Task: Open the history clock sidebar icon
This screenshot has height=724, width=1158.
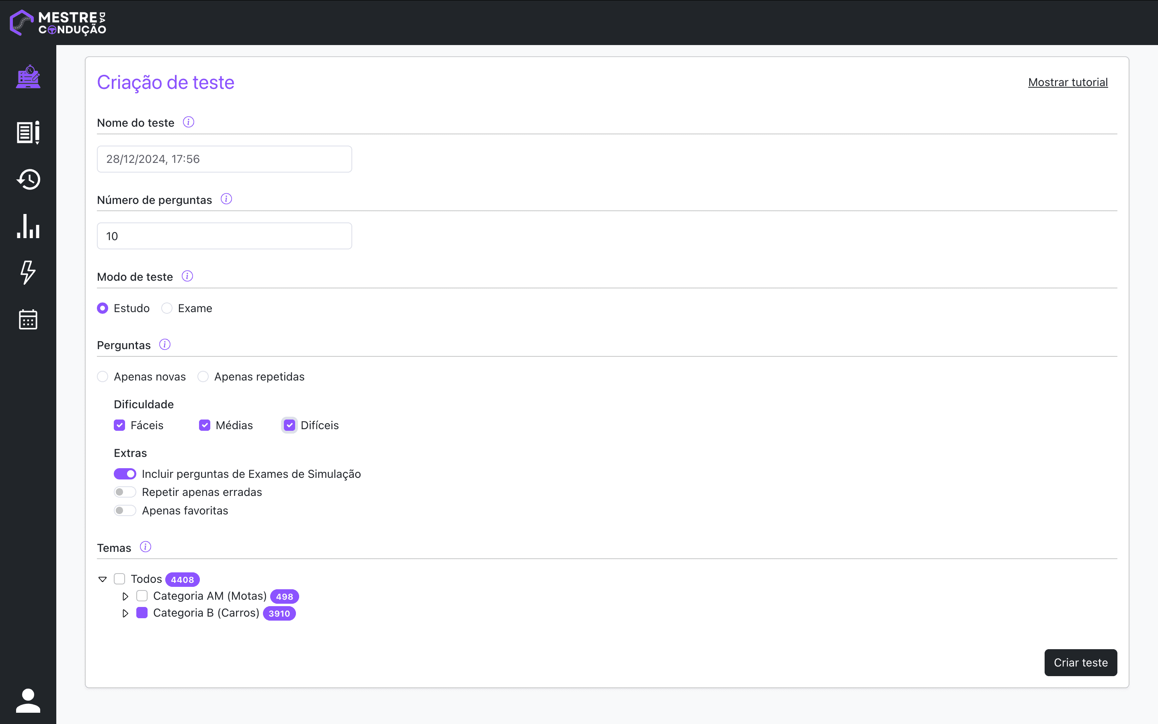Action: pyautogui.click(x=28, y=179)
